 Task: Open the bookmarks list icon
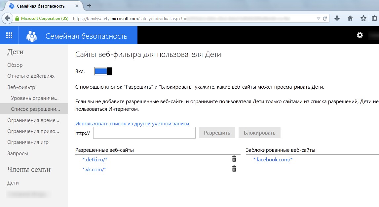[x=374, y=19]
